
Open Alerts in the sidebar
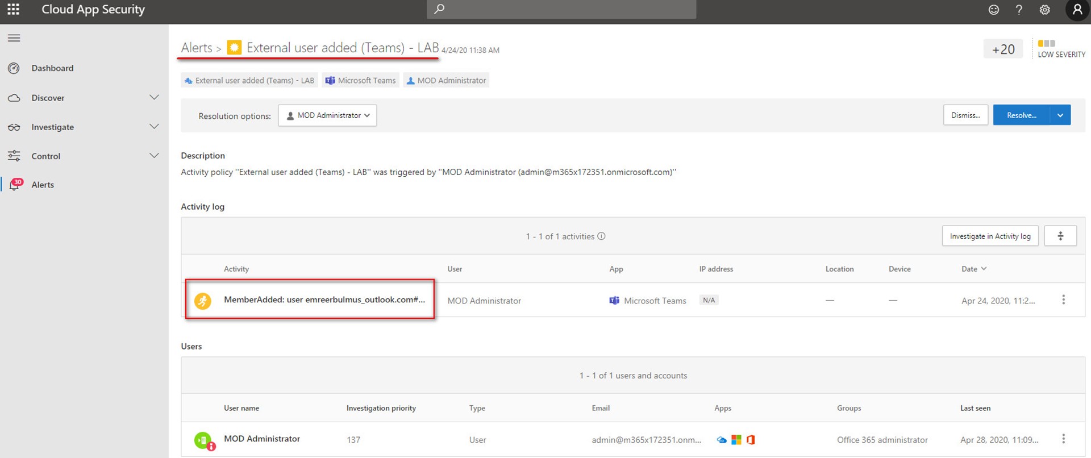[43, 185]
